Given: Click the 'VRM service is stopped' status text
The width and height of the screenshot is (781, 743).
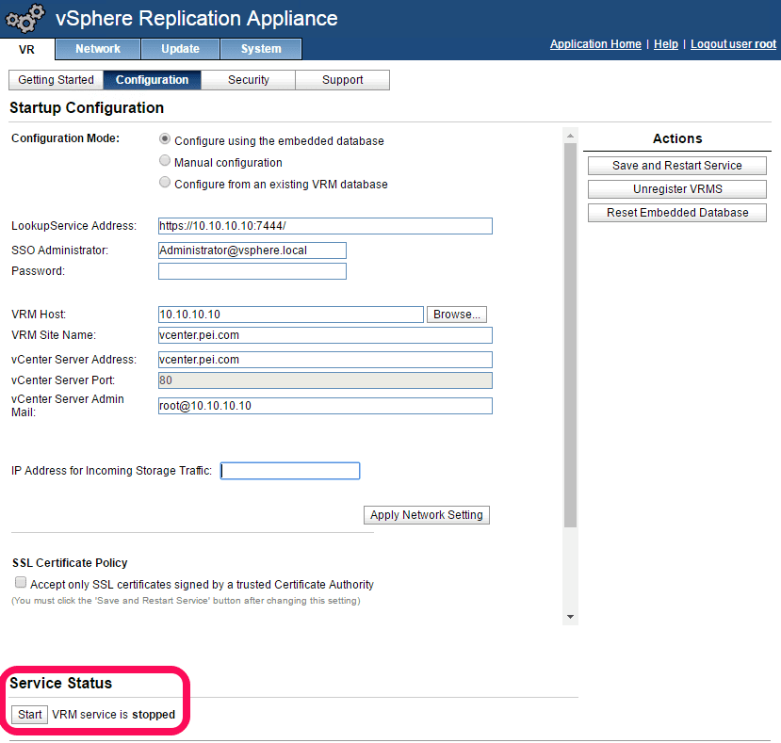Looking at the screenshot, I should click(114, 714).
